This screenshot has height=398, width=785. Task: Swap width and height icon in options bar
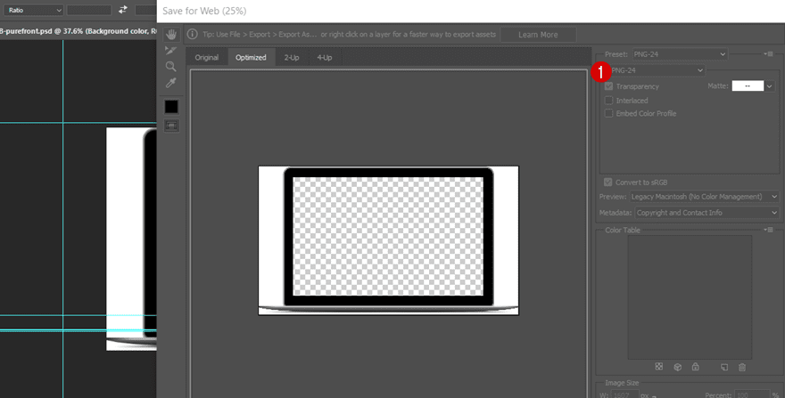(x=123, y=10)
